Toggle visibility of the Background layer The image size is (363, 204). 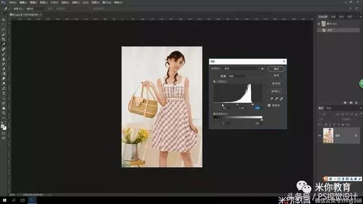click(x=320, y=135)
